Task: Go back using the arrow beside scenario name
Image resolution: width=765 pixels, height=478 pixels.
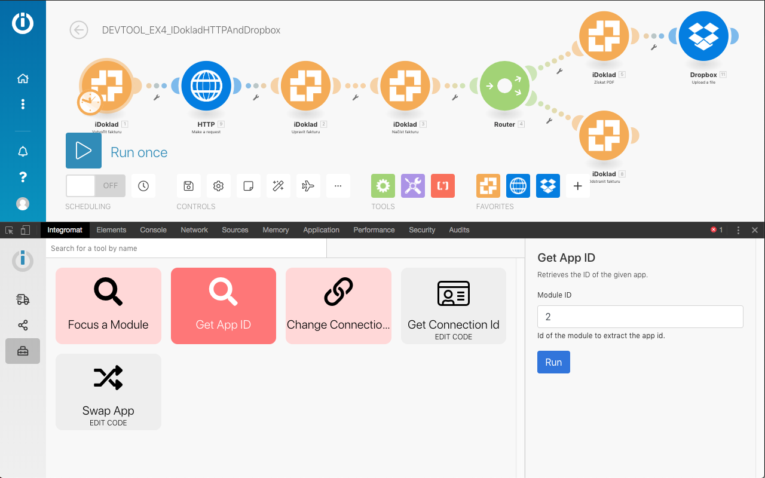Action: [x=79, y=30]
